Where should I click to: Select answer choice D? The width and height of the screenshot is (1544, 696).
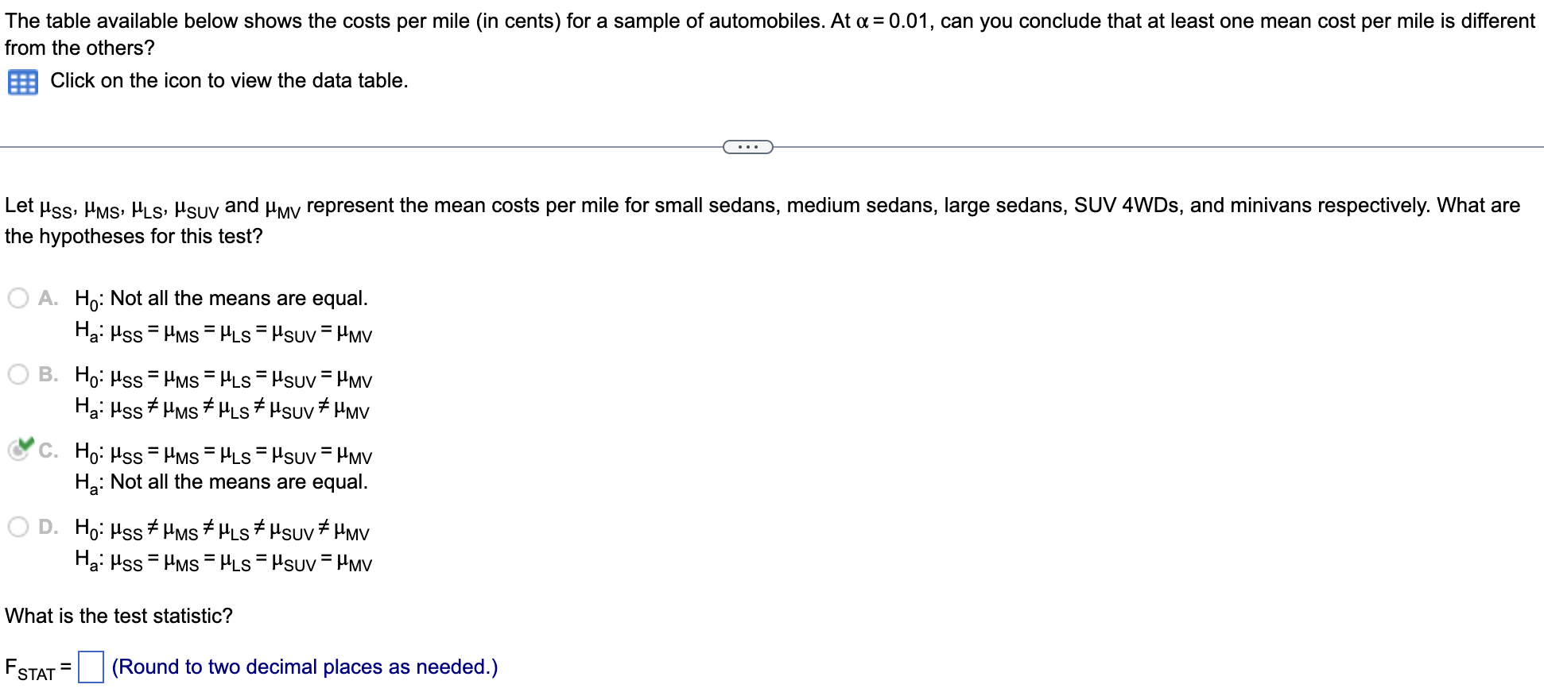17,526
